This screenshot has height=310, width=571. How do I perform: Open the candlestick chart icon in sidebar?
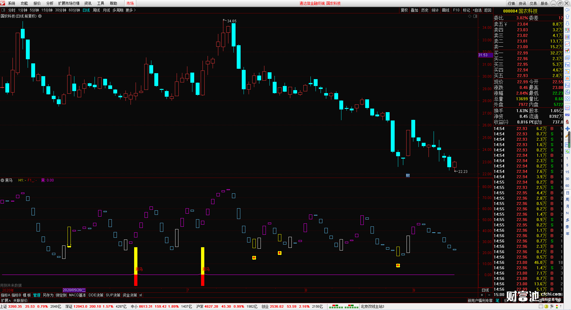pos(567,51)
